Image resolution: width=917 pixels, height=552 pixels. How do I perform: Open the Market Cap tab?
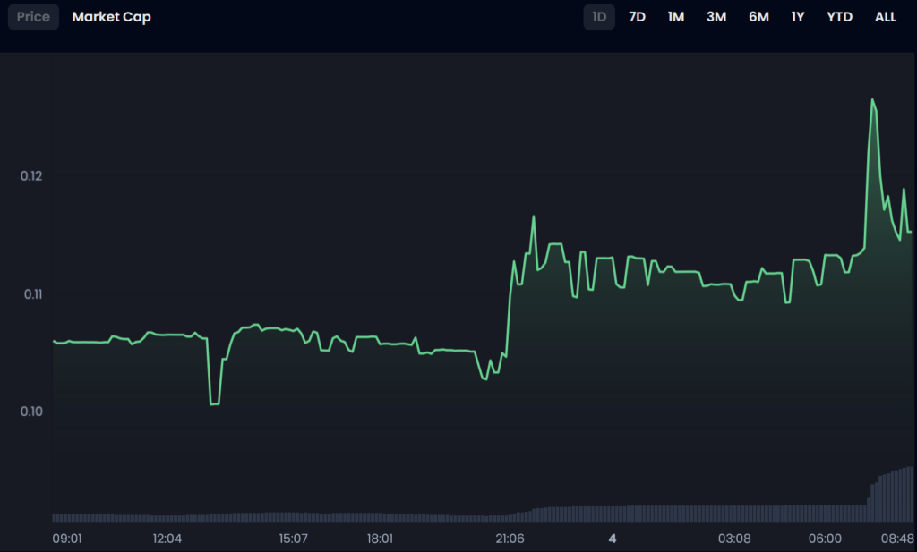click(x=111, y=17)
